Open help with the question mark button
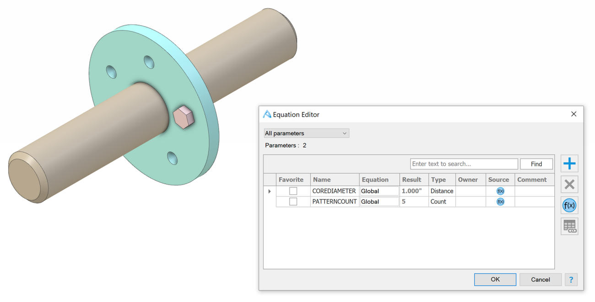 tap(571, 280)
